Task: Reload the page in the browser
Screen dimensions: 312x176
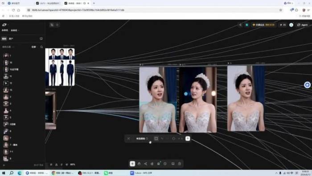Action: coord(13,10)
